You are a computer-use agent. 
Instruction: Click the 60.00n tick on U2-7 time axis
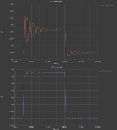64,127
